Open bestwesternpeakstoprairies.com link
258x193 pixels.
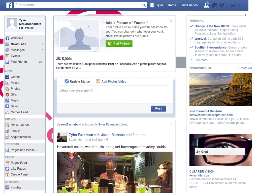tap(211, 115)
